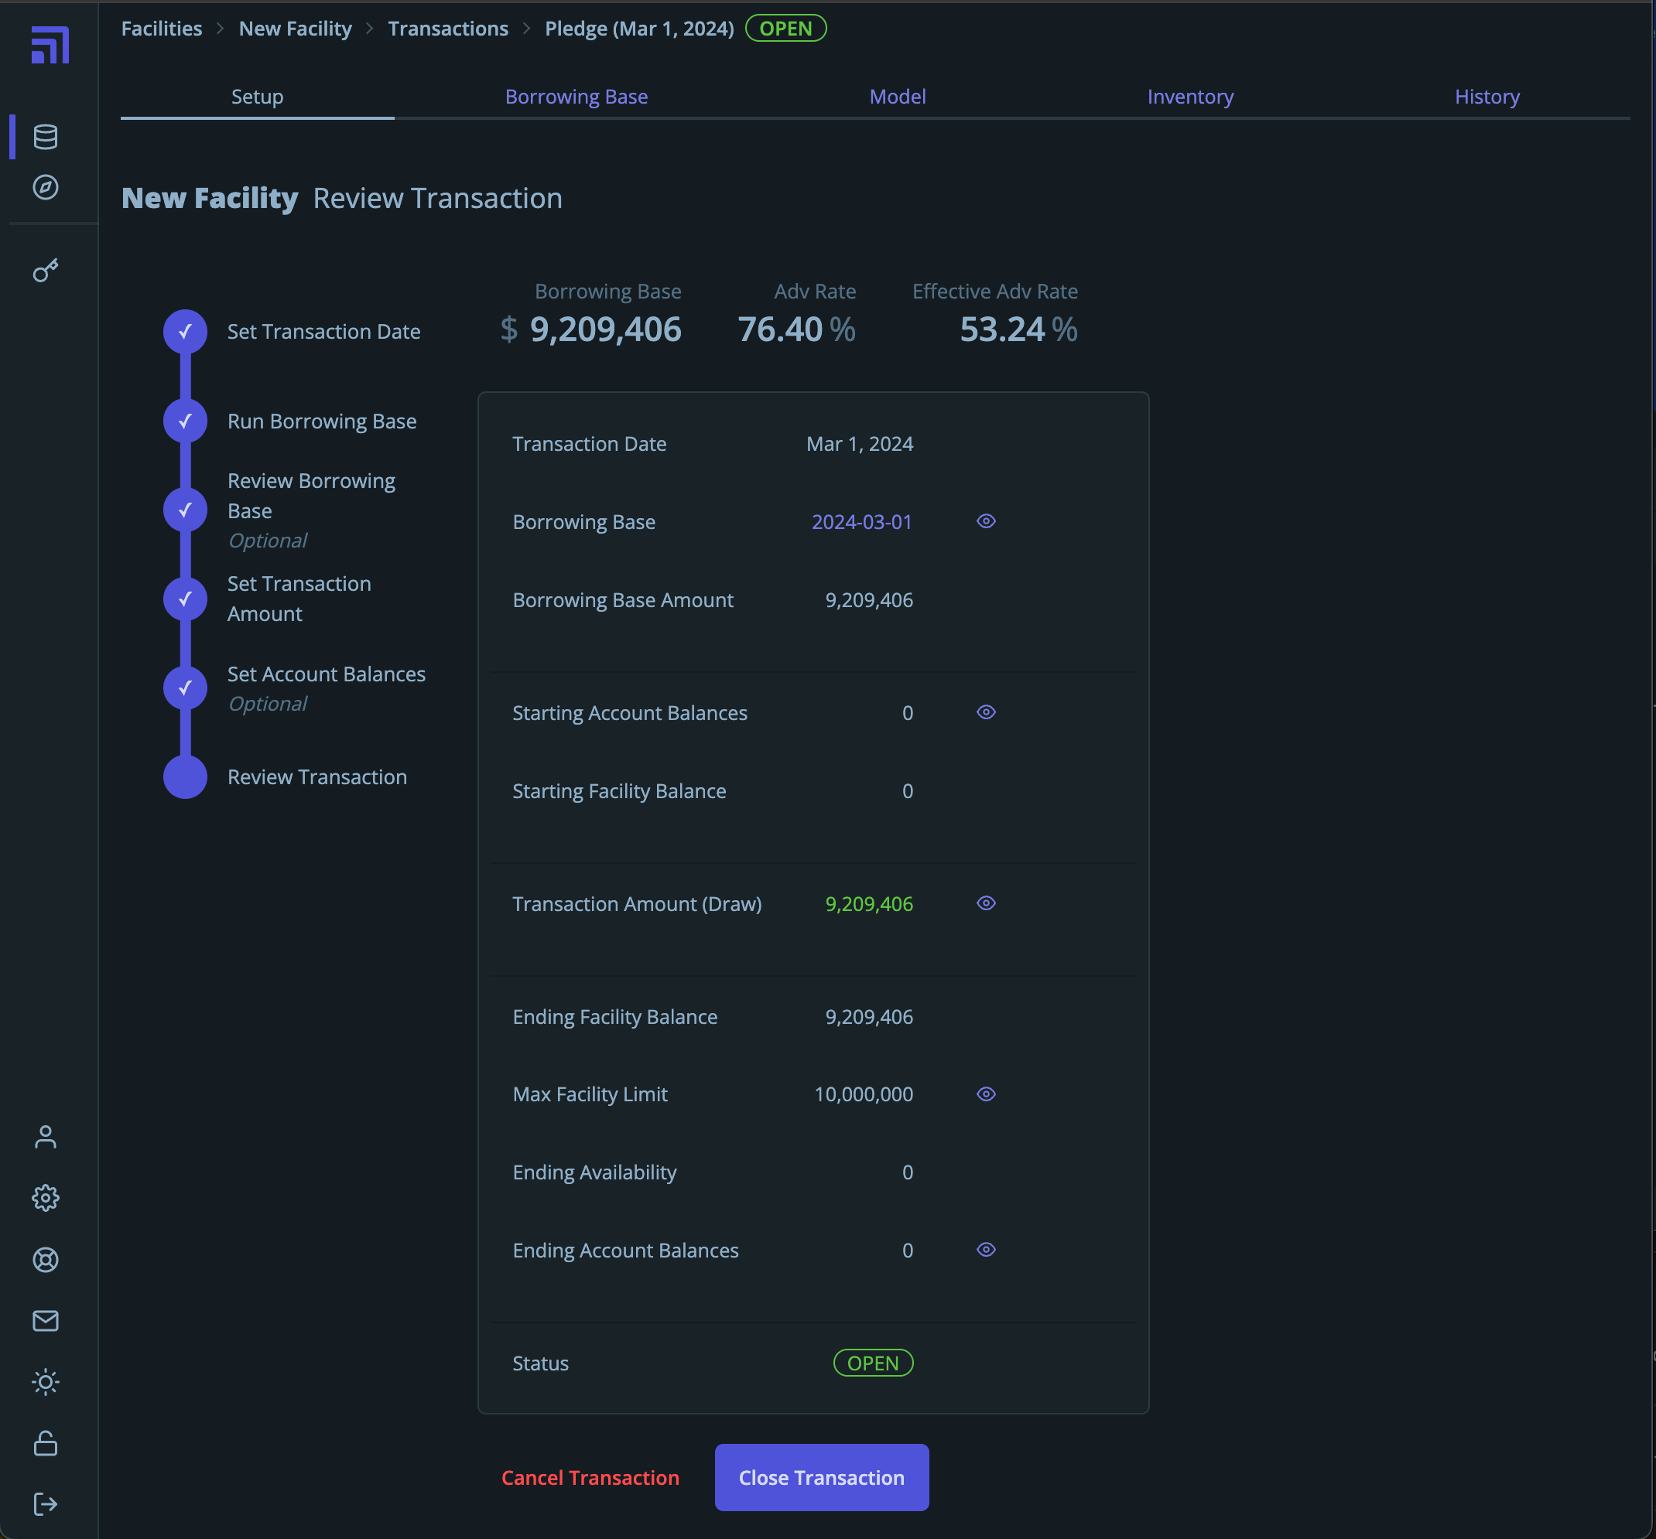Image resolution: width=1656 pixels, height=1539 pixels.
Task: Click the Close Transaction button
Action: [821, 1477]
